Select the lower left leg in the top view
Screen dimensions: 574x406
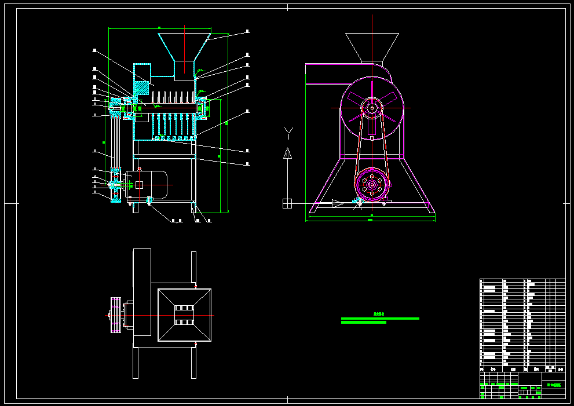coord(136,363)
